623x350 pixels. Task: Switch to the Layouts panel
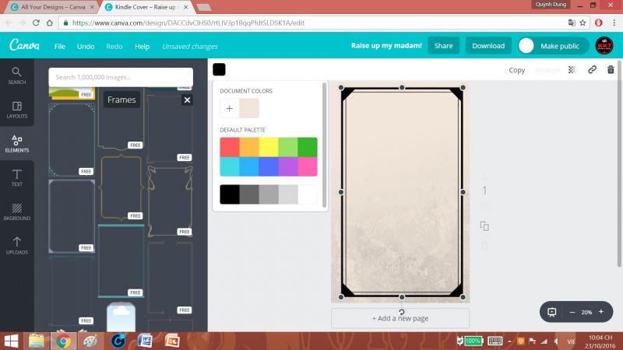click(x=16, y=110)
